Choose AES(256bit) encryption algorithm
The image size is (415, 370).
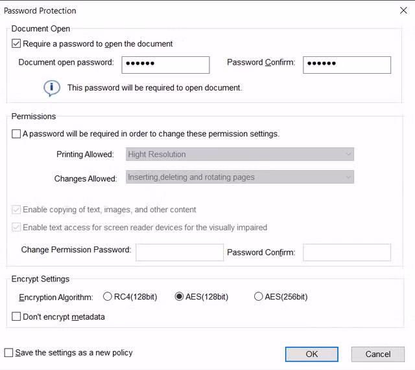tap(259, 297)
